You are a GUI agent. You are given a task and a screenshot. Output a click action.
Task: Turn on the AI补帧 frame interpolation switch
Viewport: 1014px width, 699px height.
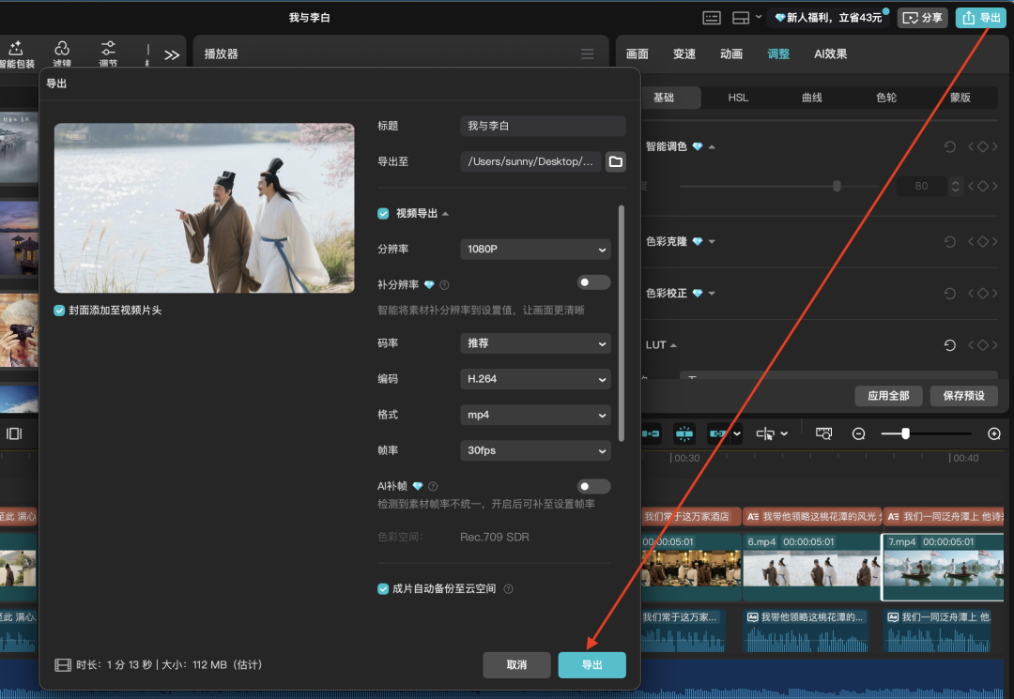(593, 486)
